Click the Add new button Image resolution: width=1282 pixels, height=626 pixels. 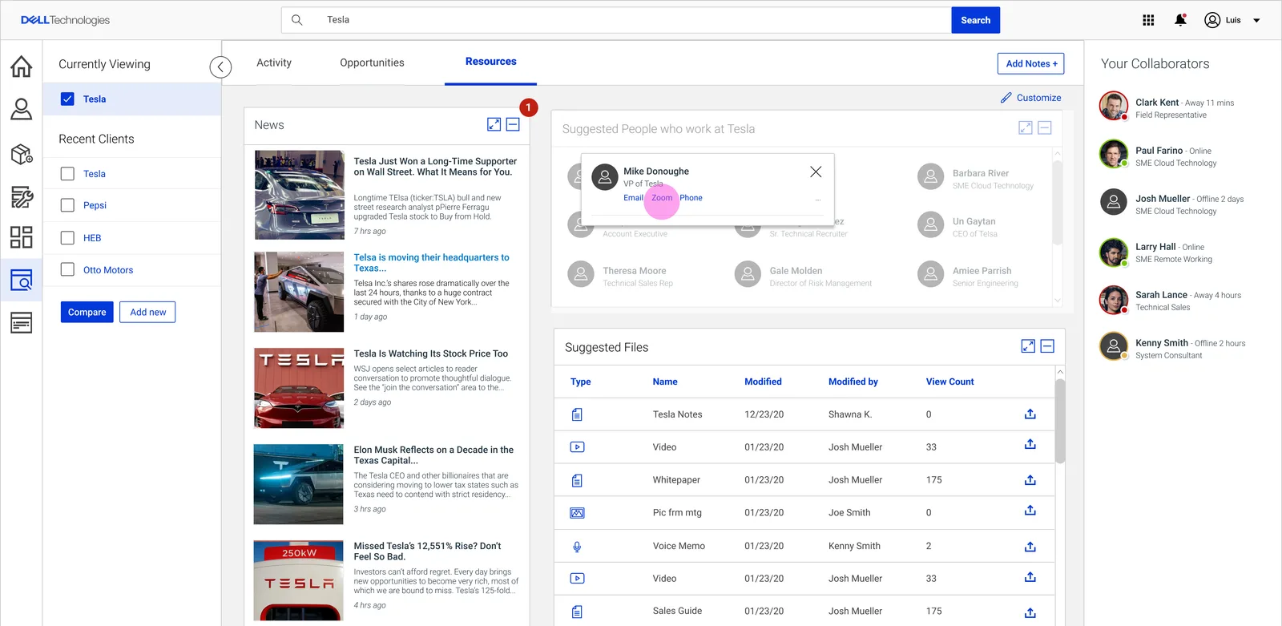click(148, 312)
